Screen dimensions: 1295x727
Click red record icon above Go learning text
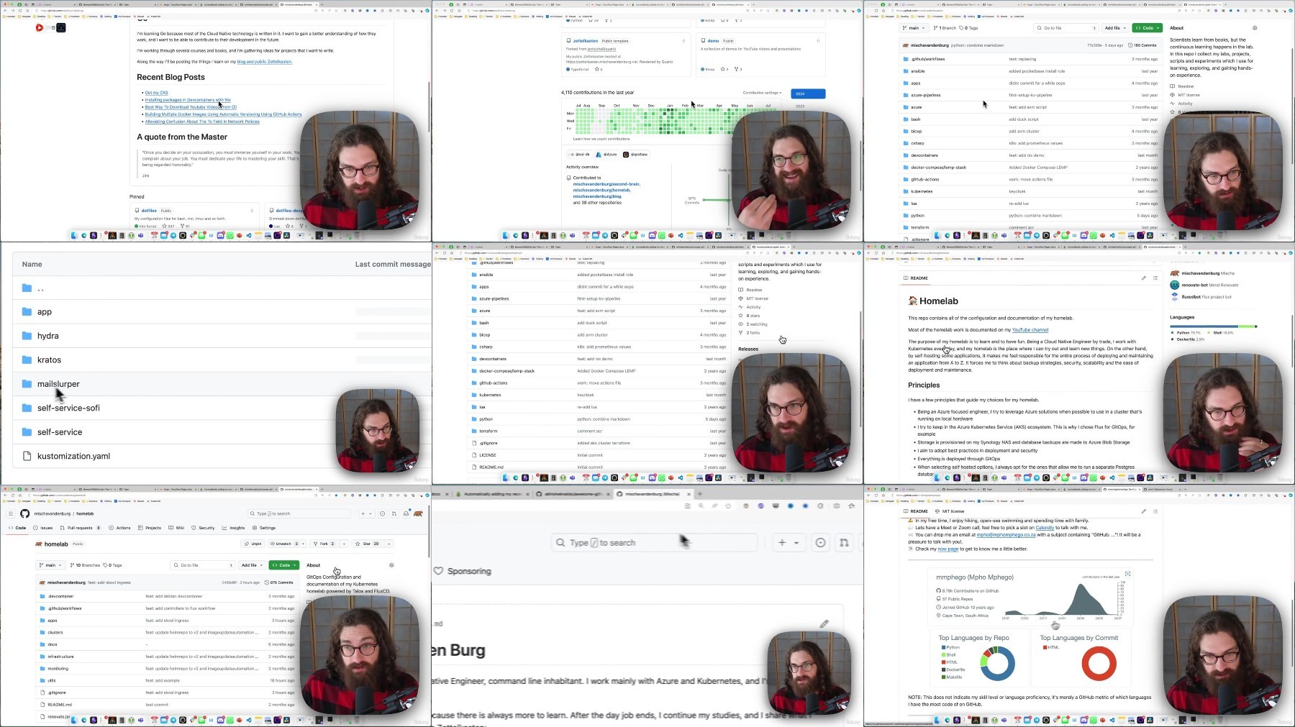click(x=39, y=28)
